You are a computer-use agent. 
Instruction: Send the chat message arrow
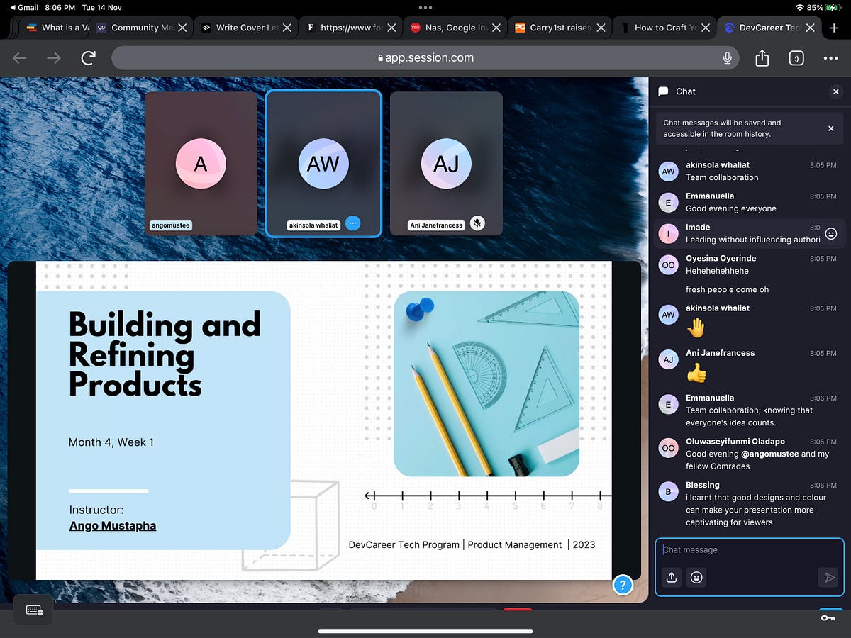pyautogui.click(x=828, y=578)
